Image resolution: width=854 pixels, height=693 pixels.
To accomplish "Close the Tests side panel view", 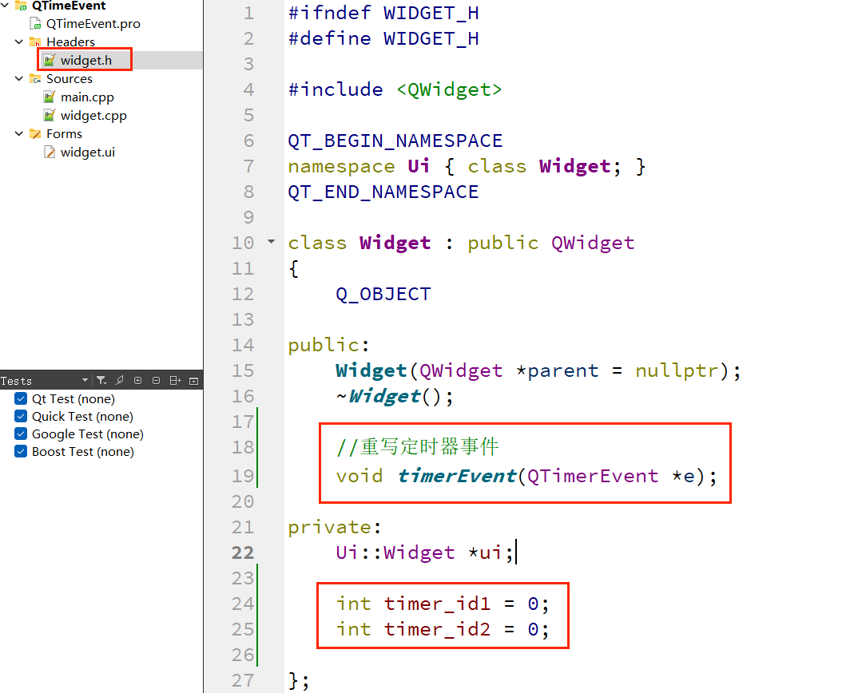I will click(193, 381).
